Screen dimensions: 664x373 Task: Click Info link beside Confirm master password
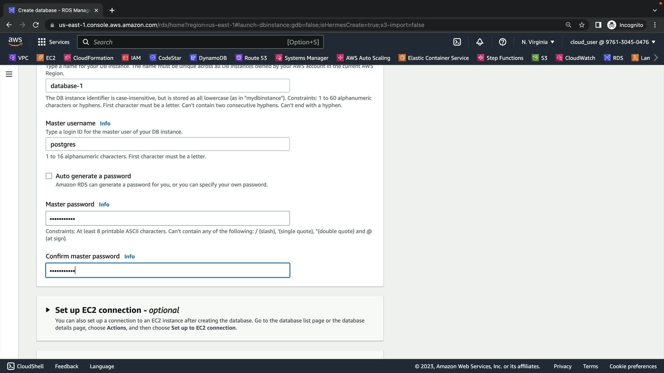[129, 257]
